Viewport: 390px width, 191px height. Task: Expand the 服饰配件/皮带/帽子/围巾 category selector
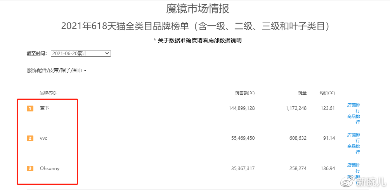point(57,71)
